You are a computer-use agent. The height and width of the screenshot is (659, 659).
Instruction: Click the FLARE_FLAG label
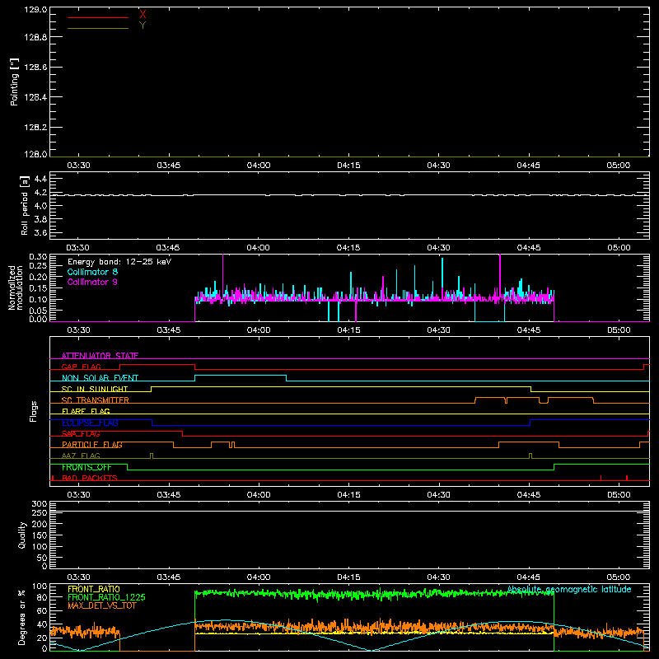click(x=86, y=411)
